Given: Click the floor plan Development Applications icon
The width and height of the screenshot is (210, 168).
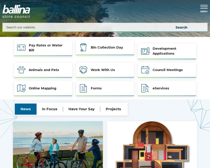Looking at the screenshot, I should click(x=145, y=51).
